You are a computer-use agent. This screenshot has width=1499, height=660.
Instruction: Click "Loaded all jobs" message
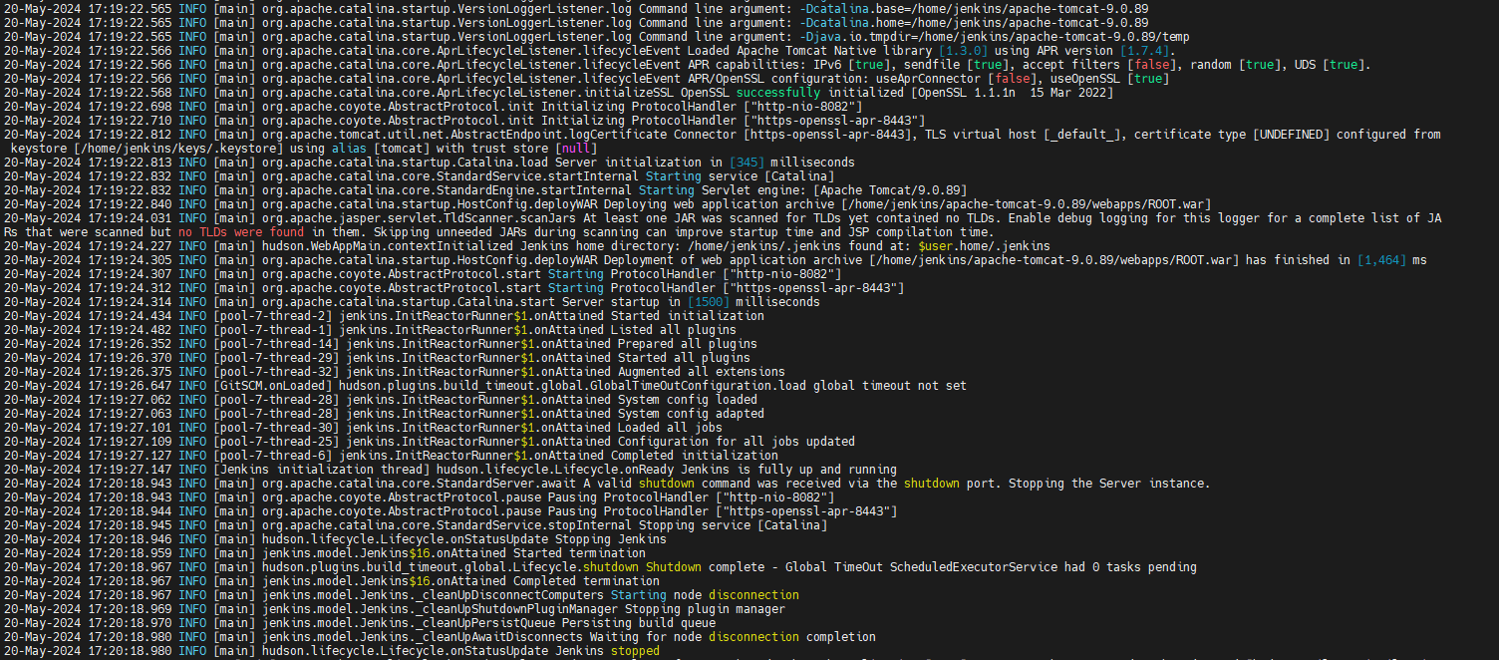671,427
